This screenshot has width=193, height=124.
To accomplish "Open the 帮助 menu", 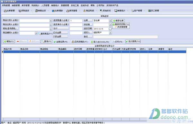I will (x=93, y=5).
